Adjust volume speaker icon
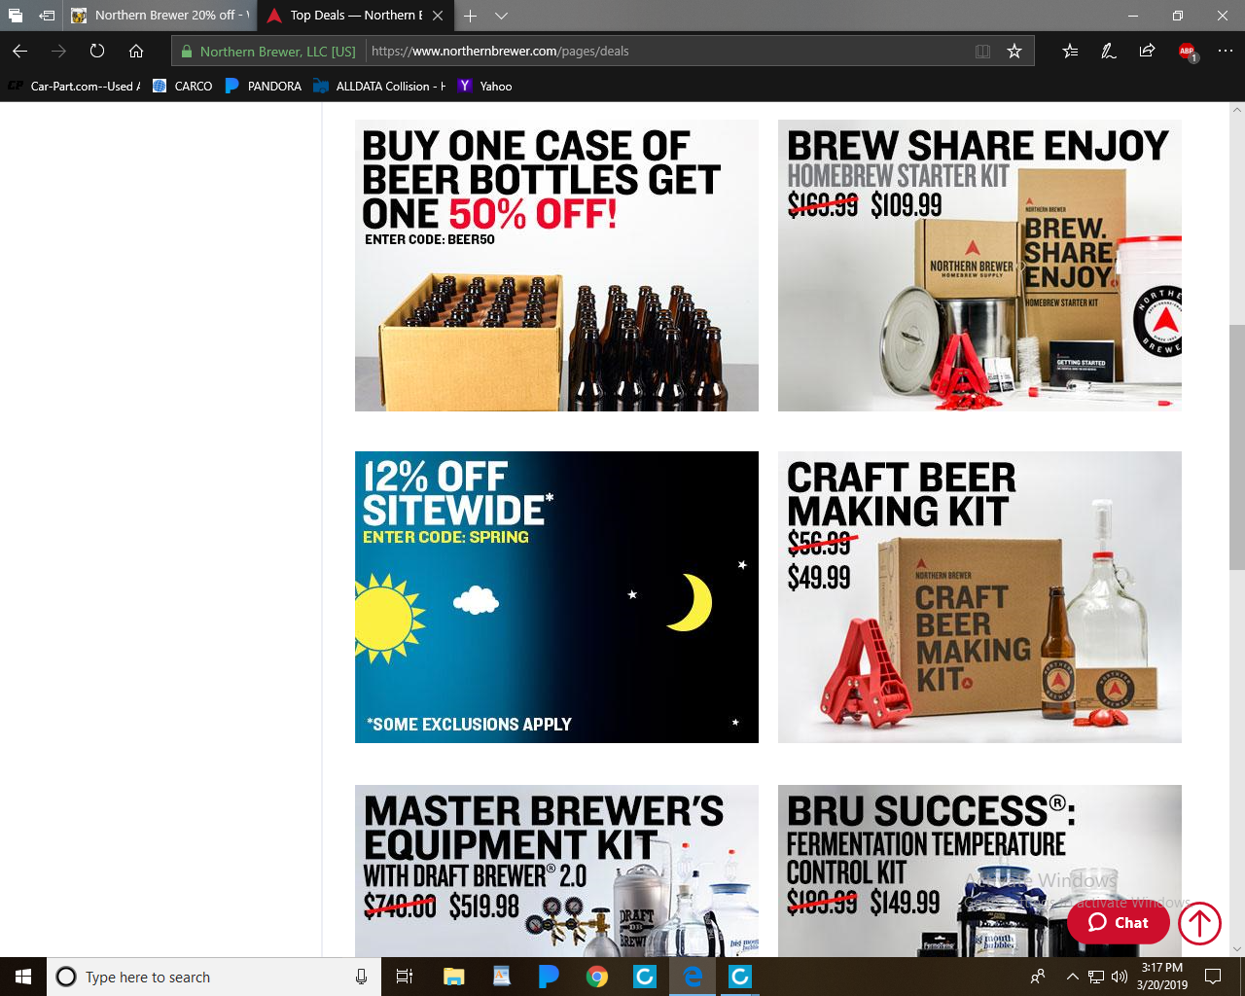Screen dimensions: 1245x996 (1120, 977)
